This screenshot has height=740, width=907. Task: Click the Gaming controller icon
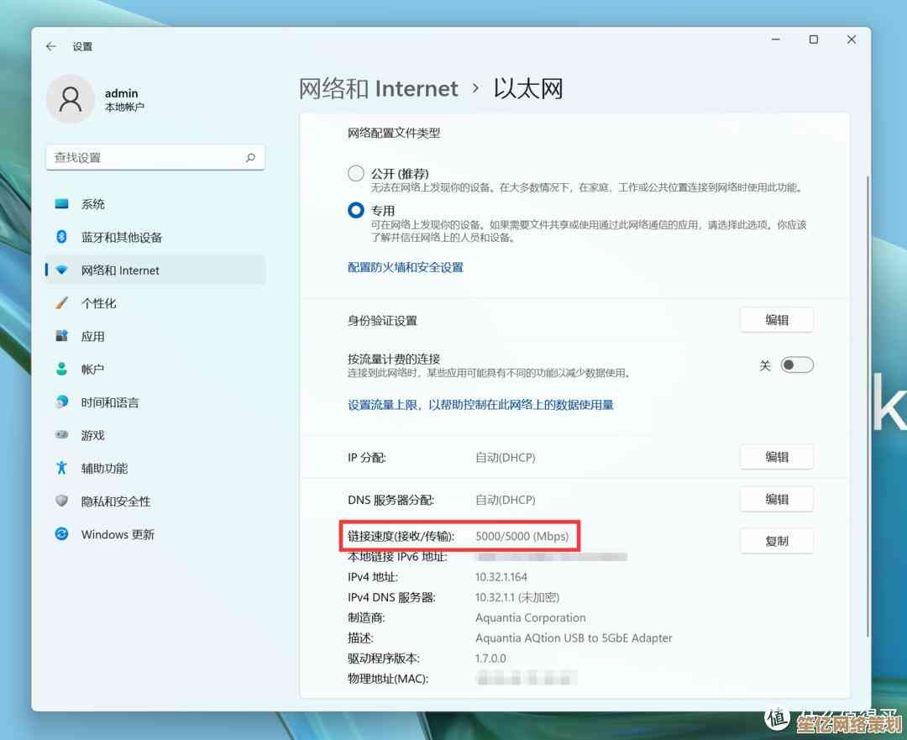click(x=61, y=435)
